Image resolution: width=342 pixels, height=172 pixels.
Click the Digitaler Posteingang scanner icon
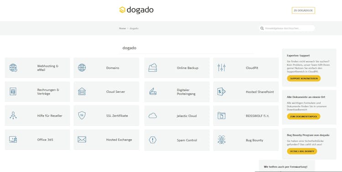point(153,91)
